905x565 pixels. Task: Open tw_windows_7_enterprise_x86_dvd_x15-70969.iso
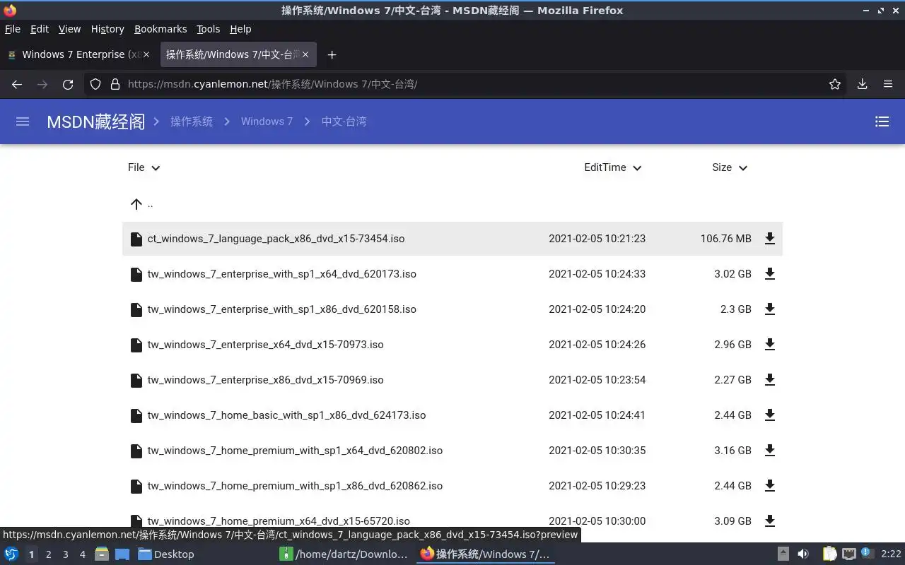click(x=266, y=380)
